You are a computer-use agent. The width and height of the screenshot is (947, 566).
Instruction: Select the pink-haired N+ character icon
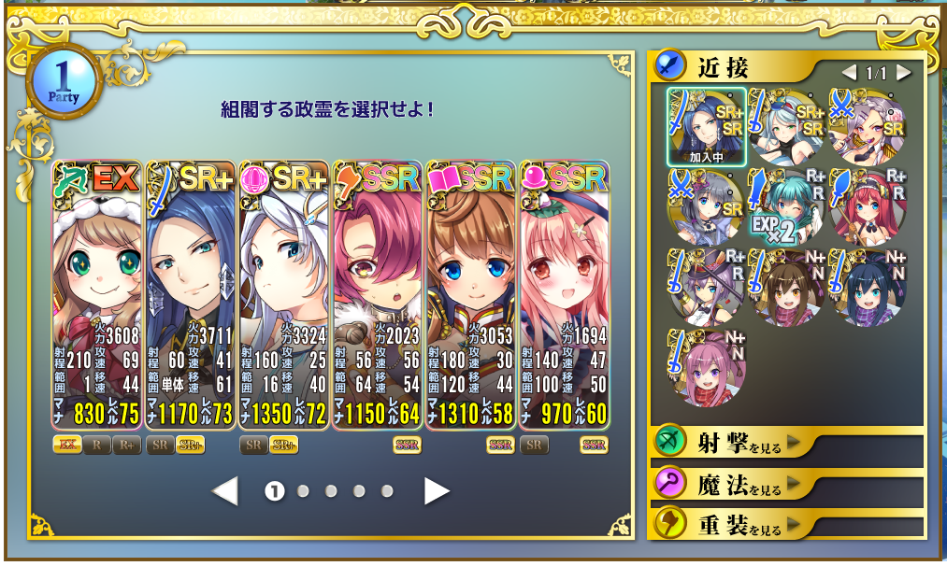point(706,367)
